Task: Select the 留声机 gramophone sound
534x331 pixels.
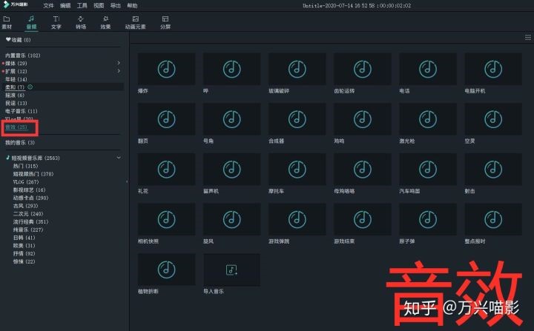Action: click(231, 169)
